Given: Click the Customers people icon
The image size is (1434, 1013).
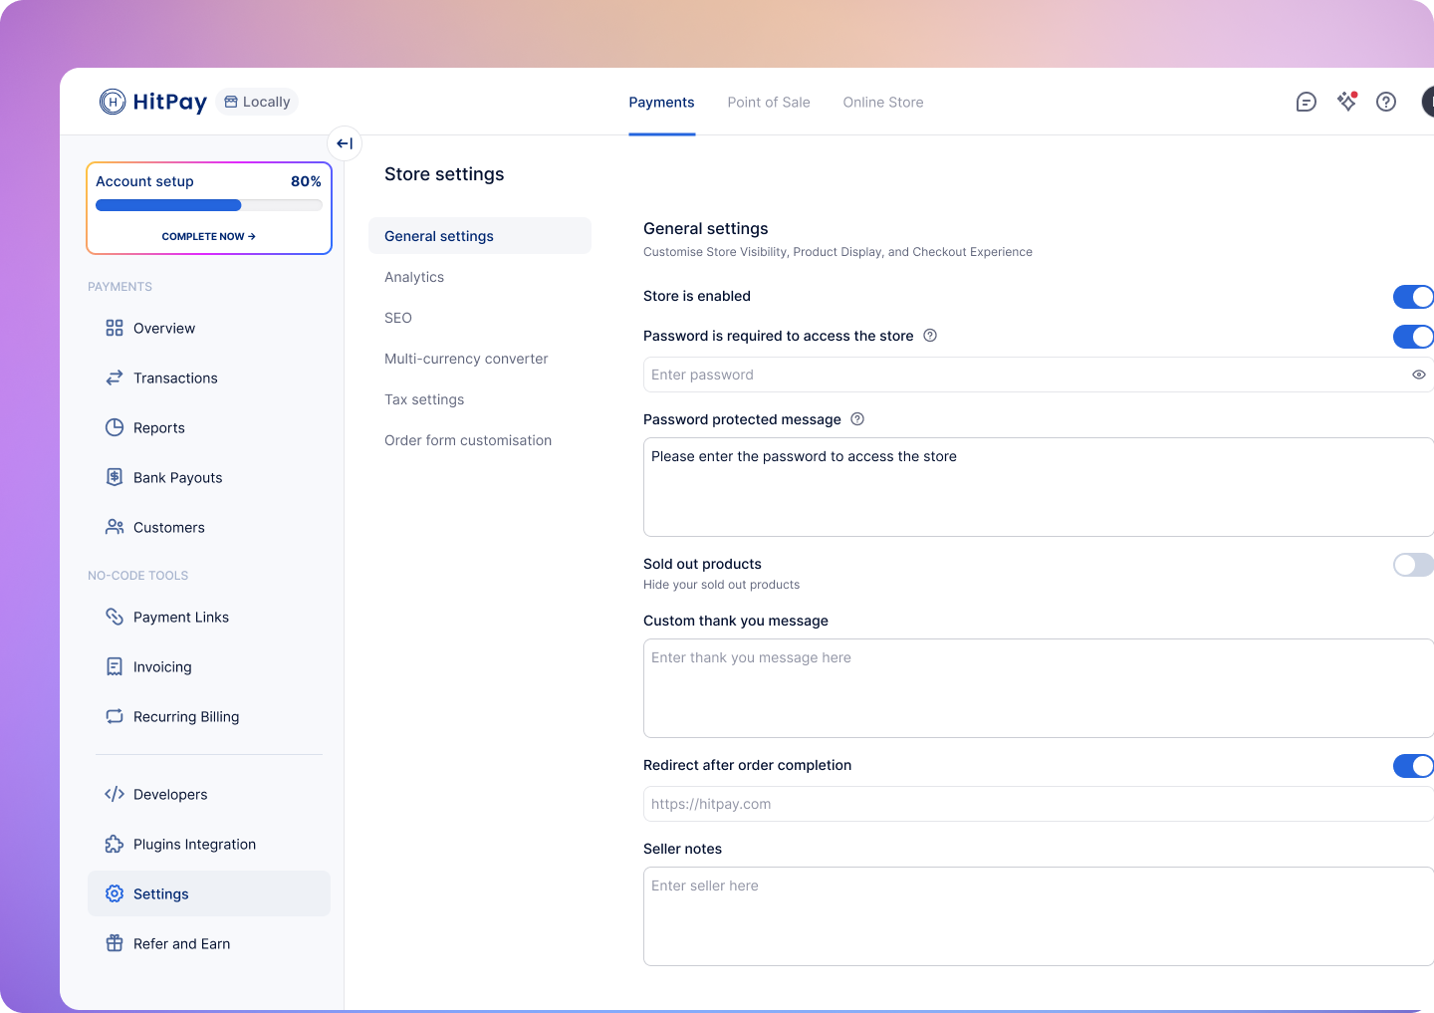Looking at the screenshot, I should click(115, 527).
